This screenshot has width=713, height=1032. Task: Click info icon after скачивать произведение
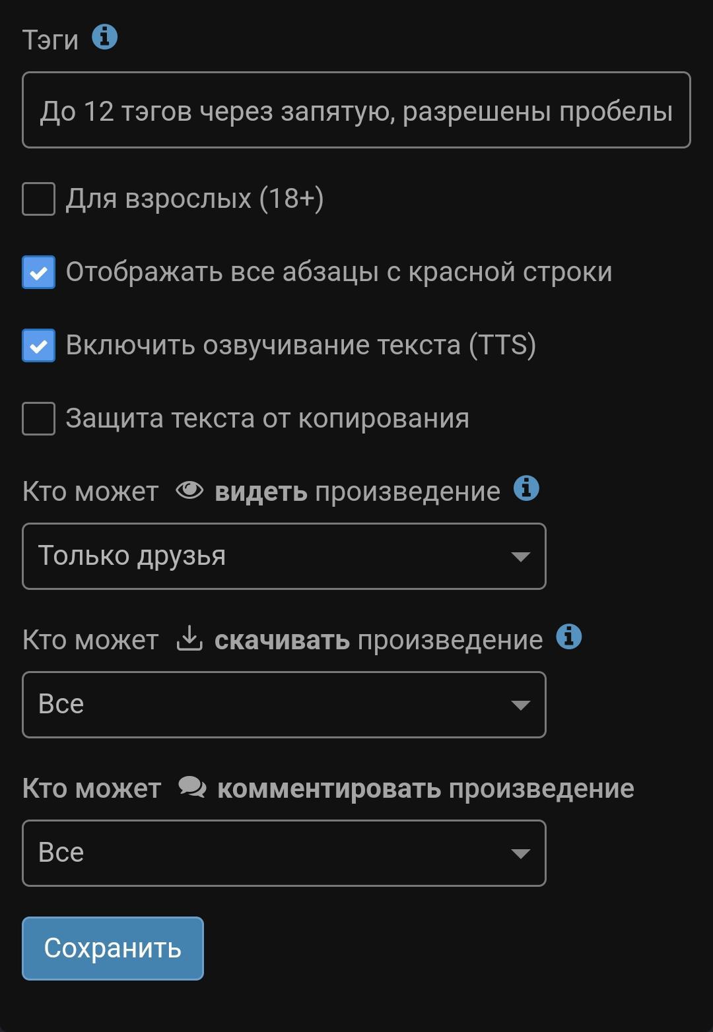[x=568, y=637]
